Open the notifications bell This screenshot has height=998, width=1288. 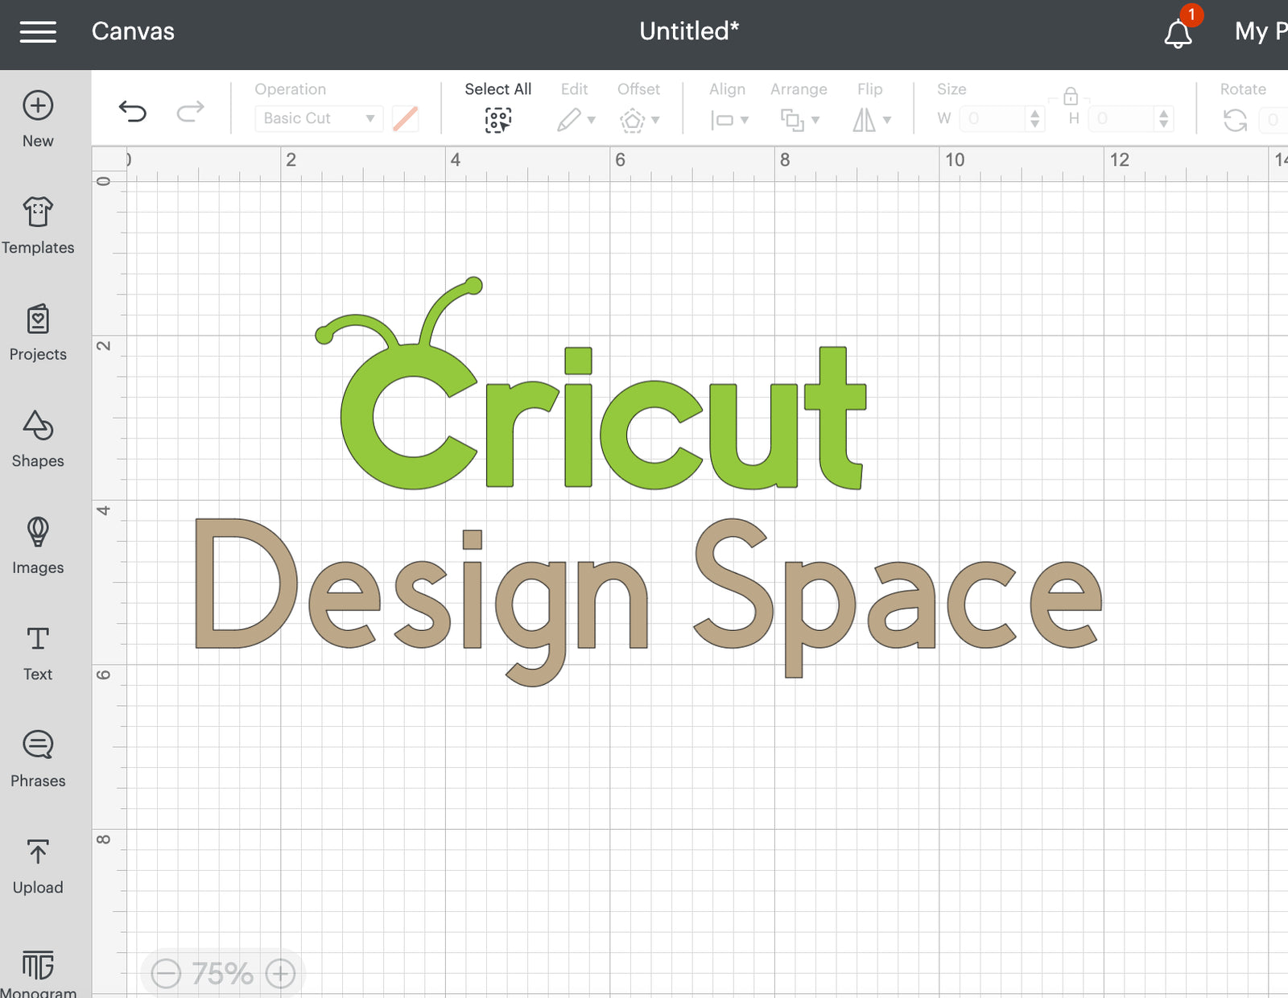(x=1178, y=34)
